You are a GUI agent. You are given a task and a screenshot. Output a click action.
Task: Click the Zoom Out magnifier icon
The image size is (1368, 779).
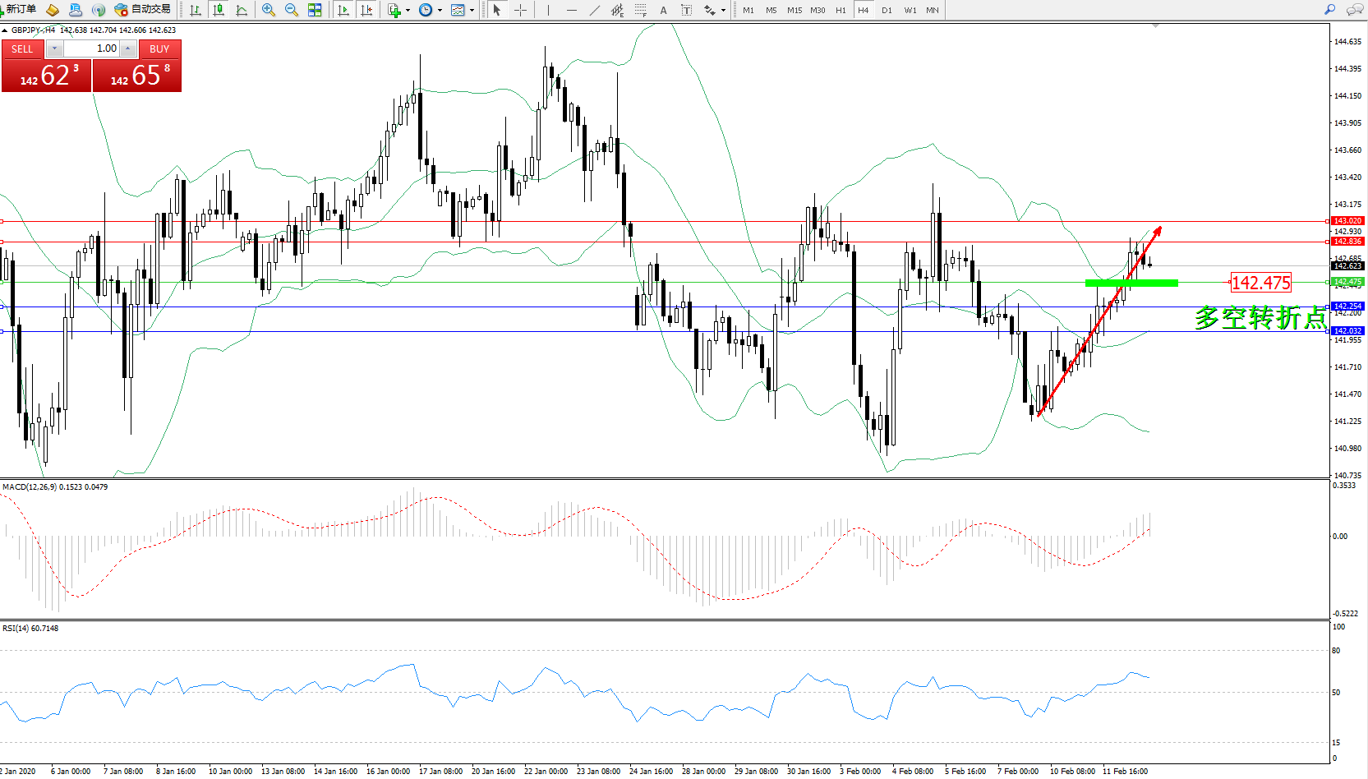(x=292, y=10)
